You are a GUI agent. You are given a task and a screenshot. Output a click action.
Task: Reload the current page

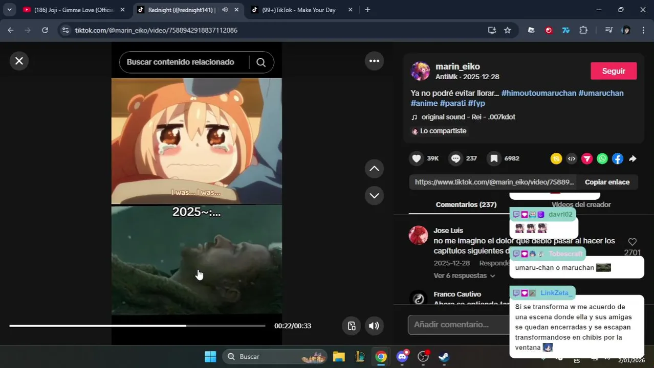45,30
